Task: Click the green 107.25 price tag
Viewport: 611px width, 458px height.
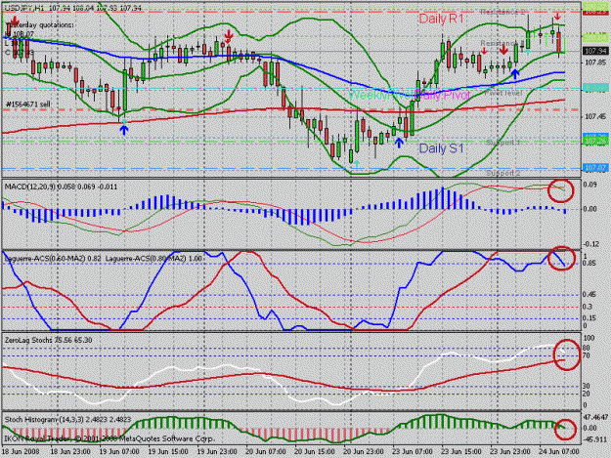Action: coord(595,142)
